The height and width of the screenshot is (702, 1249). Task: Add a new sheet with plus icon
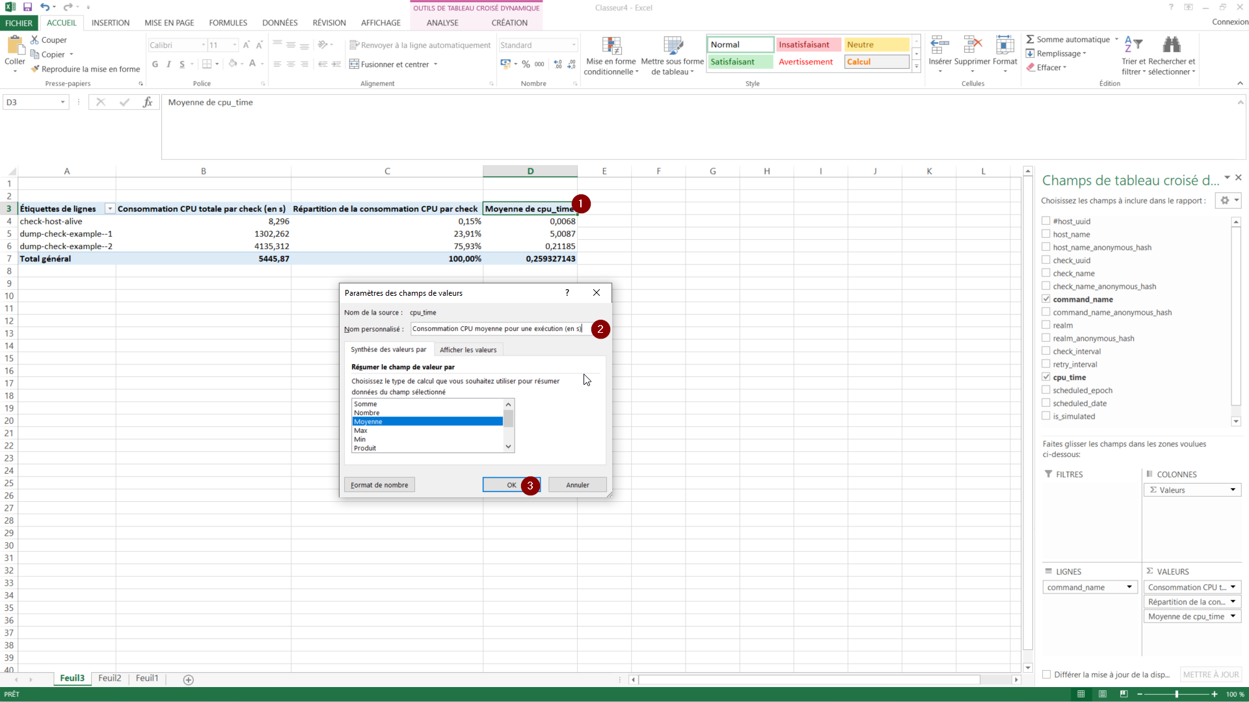coord(189,680)
